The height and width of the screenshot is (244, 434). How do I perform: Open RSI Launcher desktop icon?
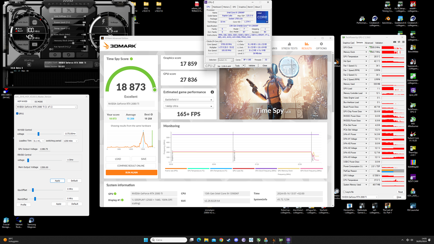[x=413, y=207]
